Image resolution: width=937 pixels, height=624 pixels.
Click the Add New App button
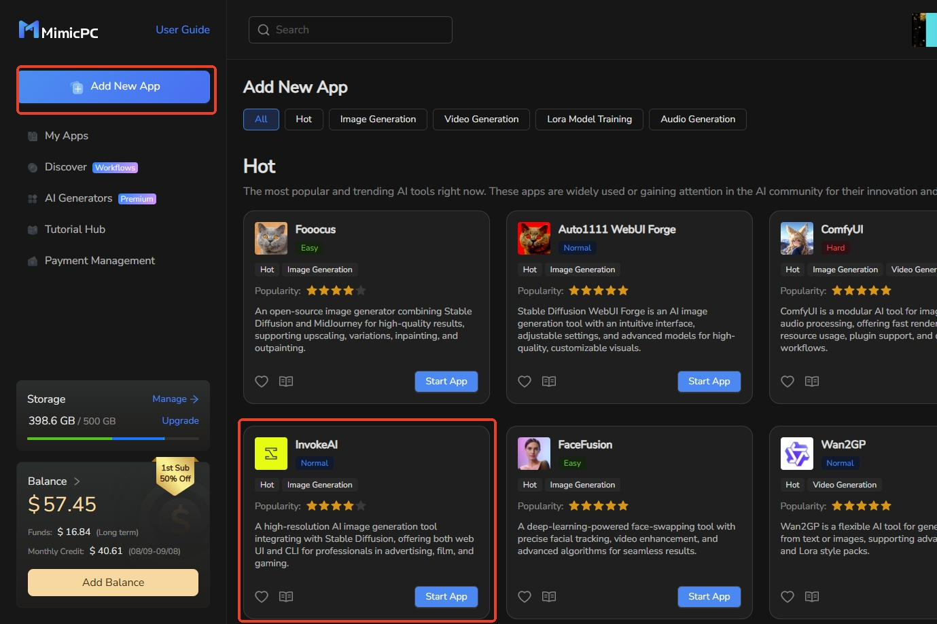point(115,87)
